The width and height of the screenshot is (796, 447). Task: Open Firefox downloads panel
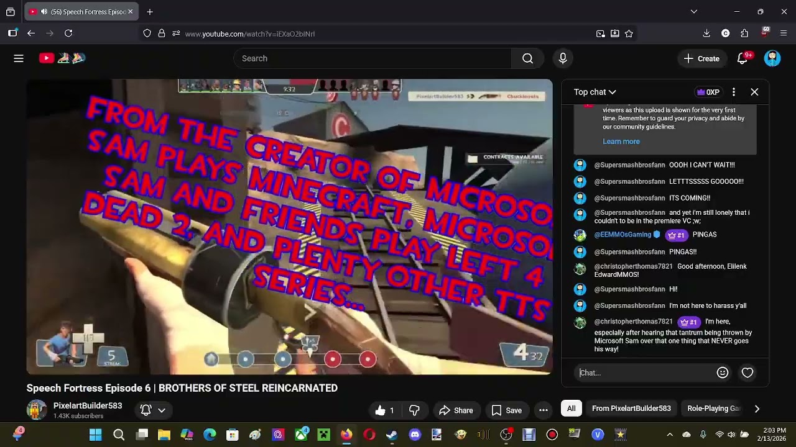[x=706, y=34]
